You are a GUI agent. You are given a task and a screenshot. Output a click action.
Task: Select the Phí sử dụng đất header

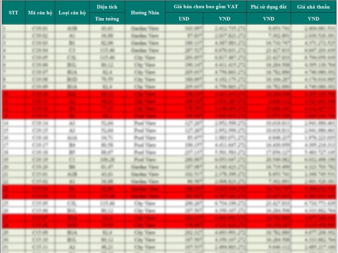(x=268, y=7)
